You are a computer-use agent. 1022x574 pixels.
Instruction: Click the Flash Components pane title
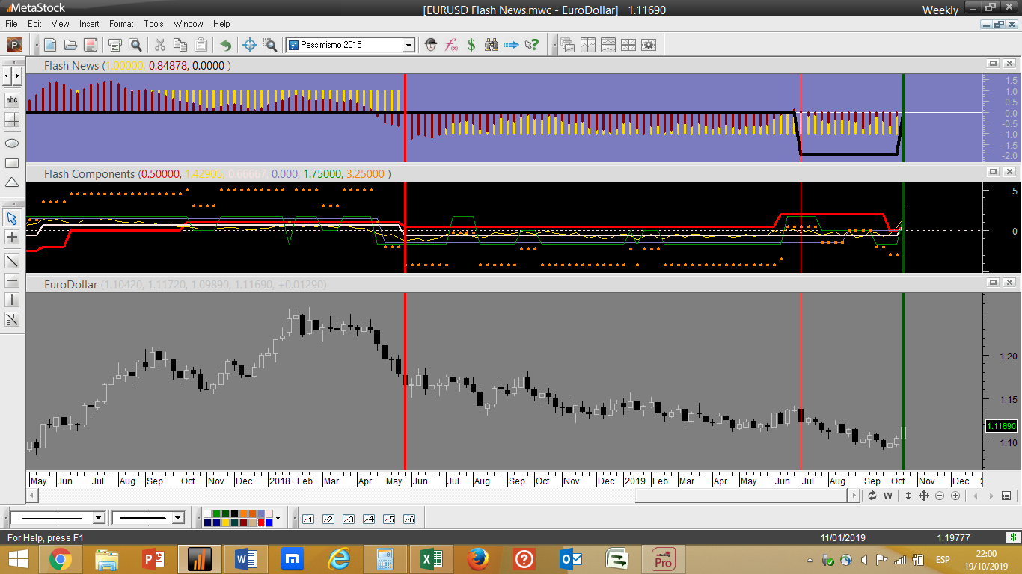88,173
